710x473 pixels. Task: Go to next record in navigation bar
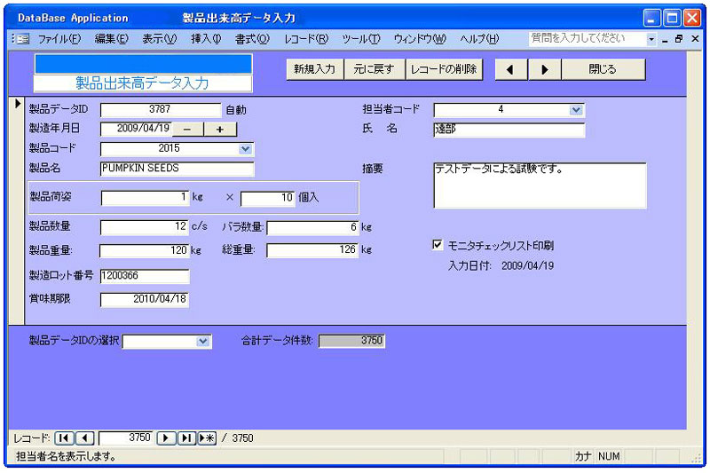(166, 438)
